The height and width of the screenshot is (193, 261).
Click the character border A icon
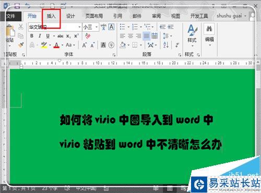coord(111,27)
